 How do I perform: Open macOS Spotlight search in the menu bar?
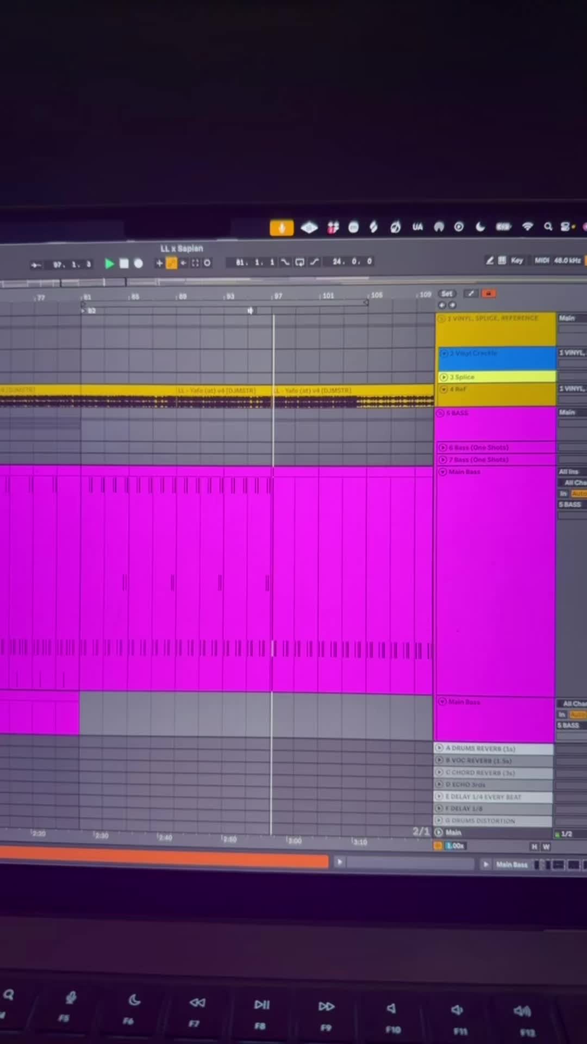(548, 226)
